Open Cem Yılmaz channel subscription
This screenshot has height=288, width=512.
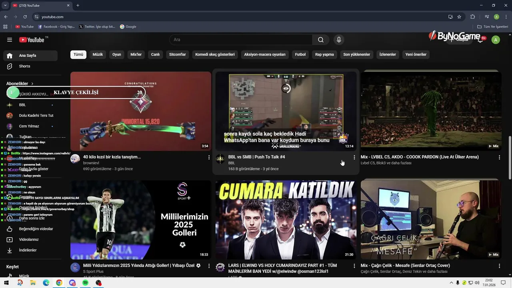click(x=30, y=126)
